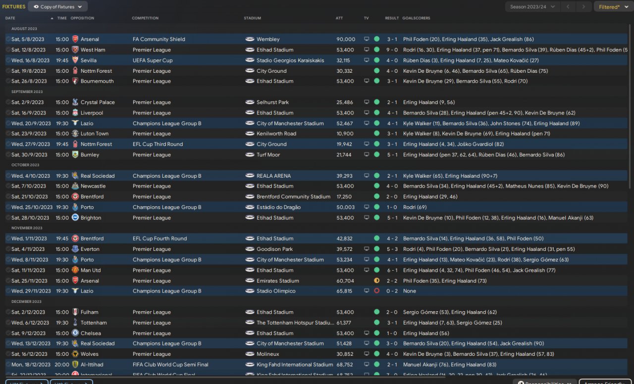Go to the next season arrow
The width and height of the screenshot is (634, 384).
coord(584,7)
